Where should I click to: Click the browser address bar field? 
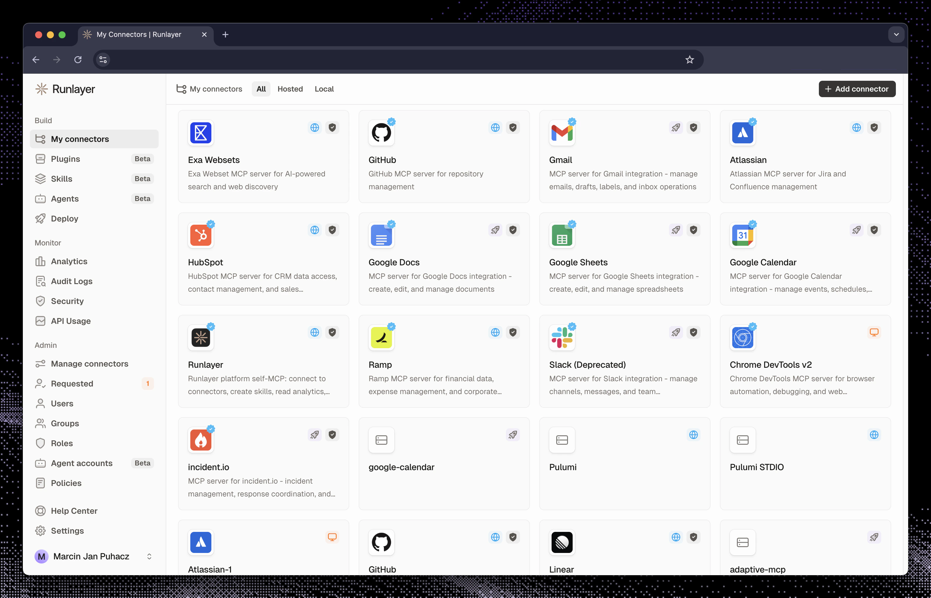coord(389,60)
